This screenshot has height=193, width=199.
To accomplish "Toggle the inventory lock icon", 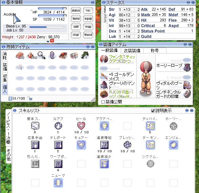I will [30, 98].
